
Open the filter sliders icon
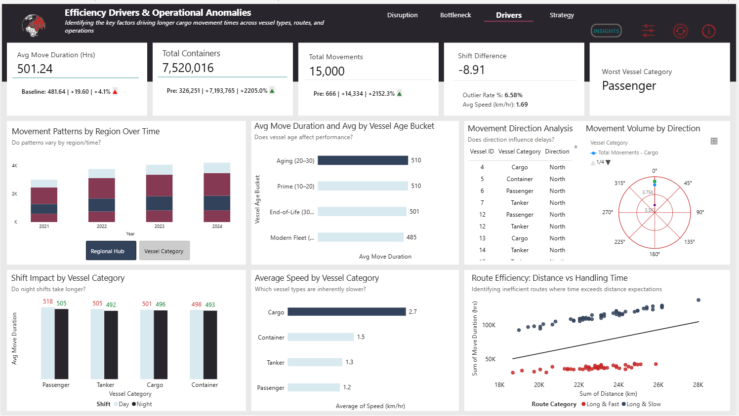[648, 31]
